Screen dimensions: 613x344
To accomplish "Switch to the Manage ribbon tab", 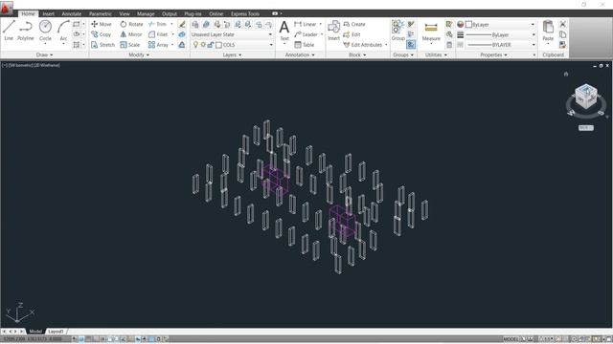I will tap(146, 13).
